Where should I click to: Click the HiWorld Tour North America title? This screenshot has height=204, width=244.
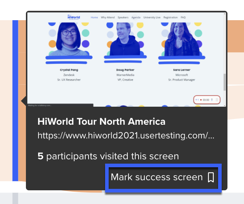click(101, 121)
